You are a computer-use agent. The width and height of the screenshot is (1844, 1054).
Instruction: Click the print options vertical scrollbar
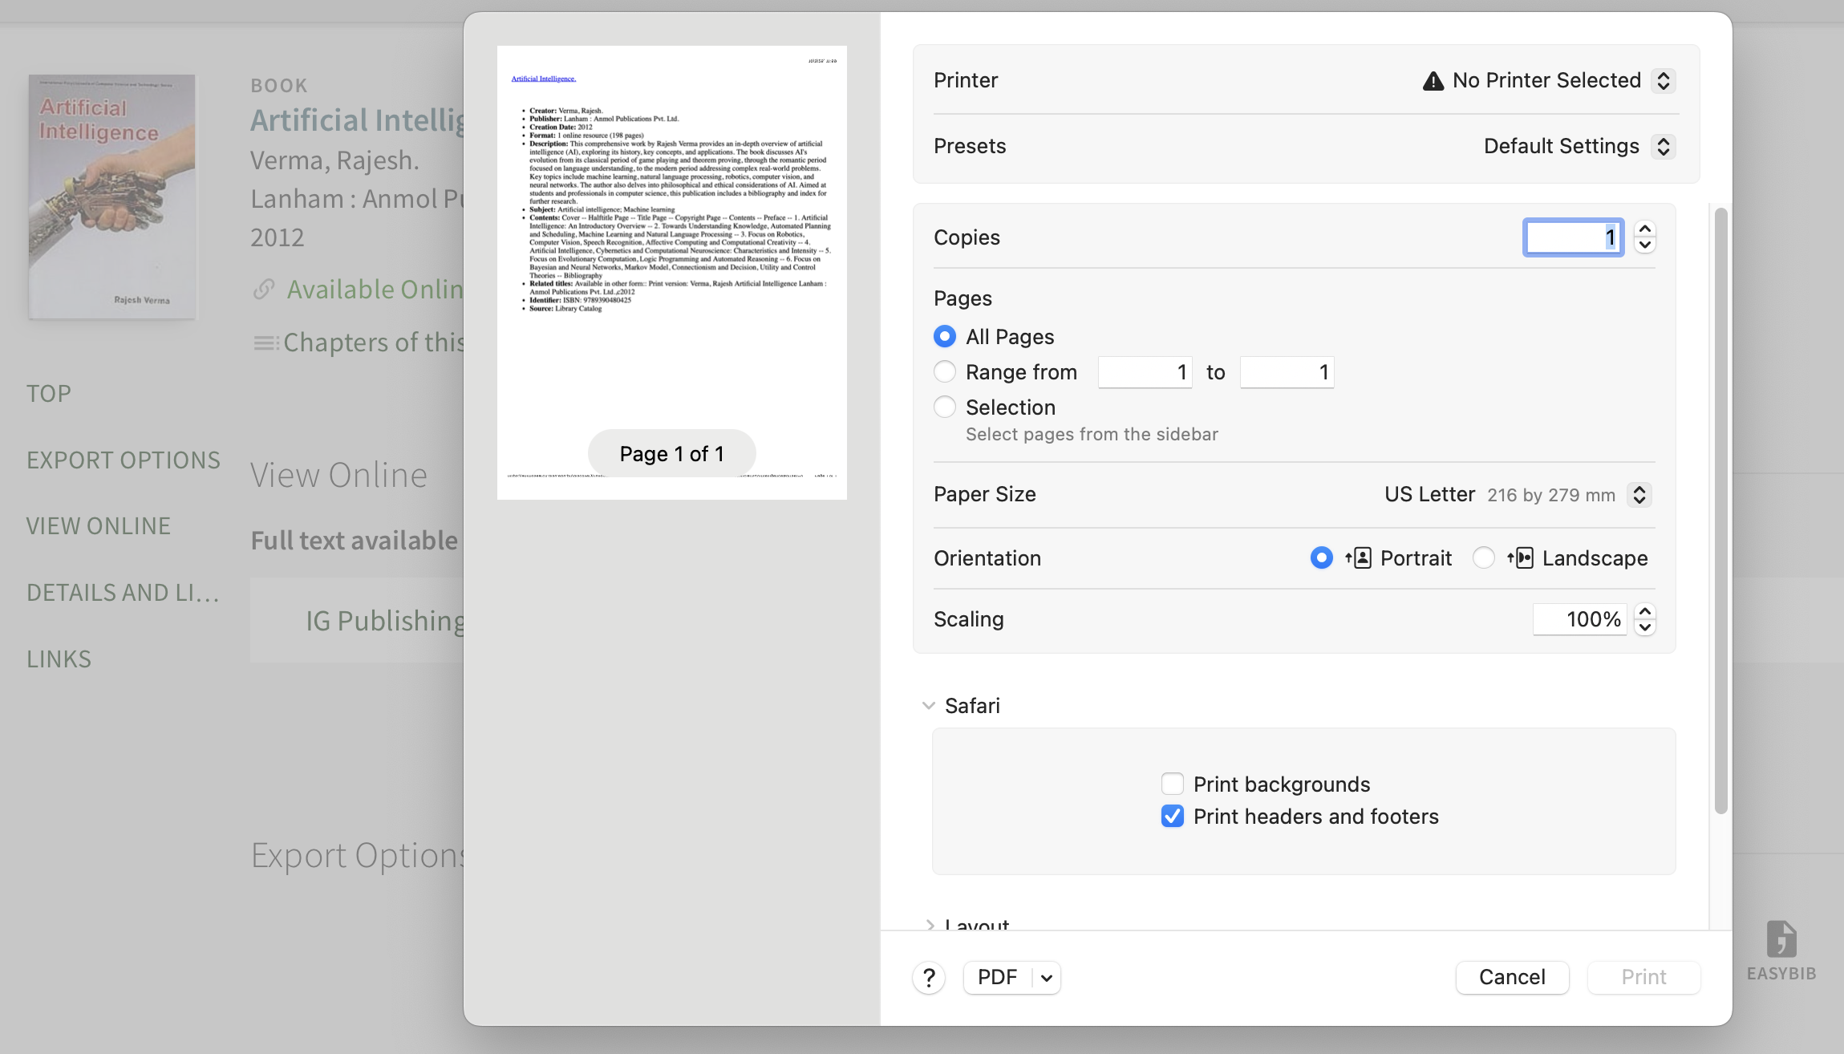tap(1720, 510)
